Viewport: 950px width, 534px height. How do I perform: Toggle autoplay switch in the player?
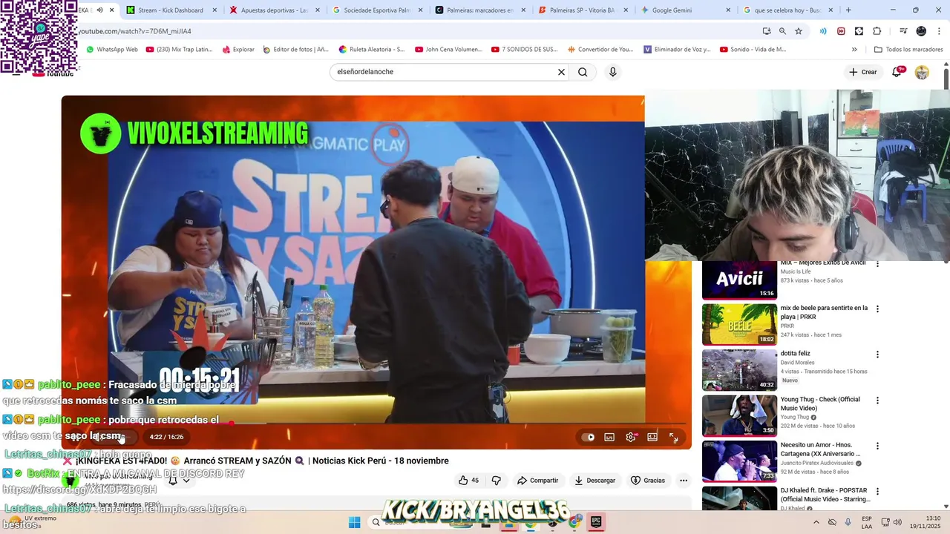[x=588, y=437]
